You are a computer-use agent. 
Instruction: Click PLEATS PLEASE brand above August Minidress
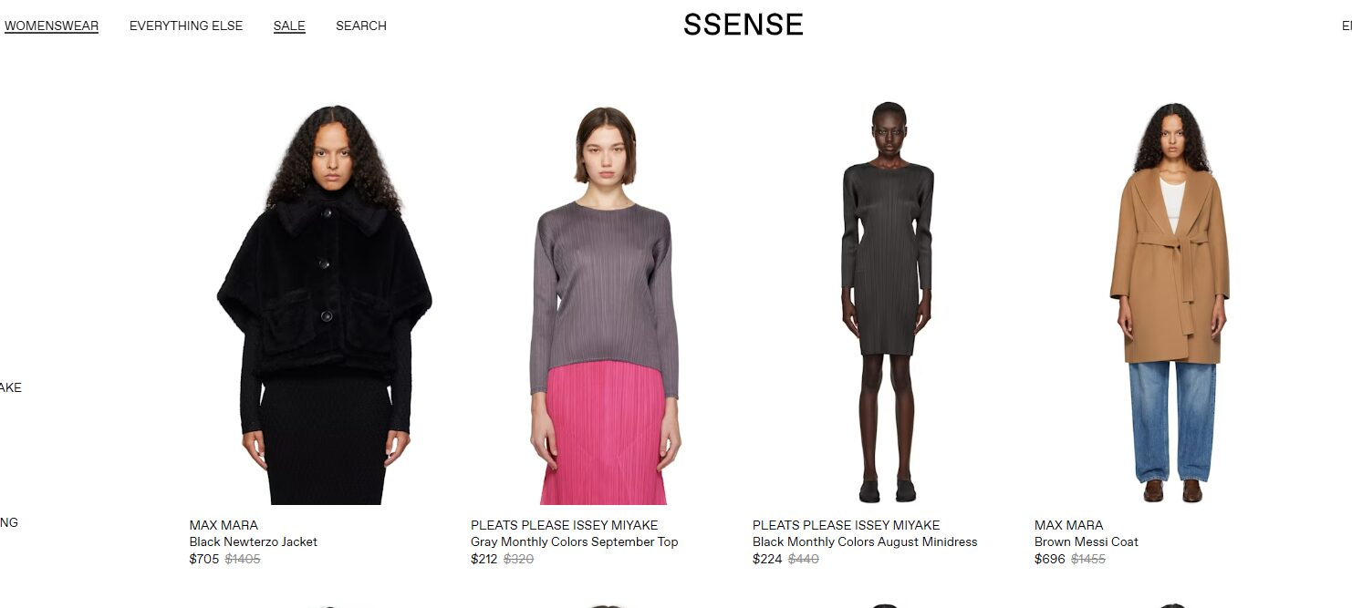pos(846,525)
